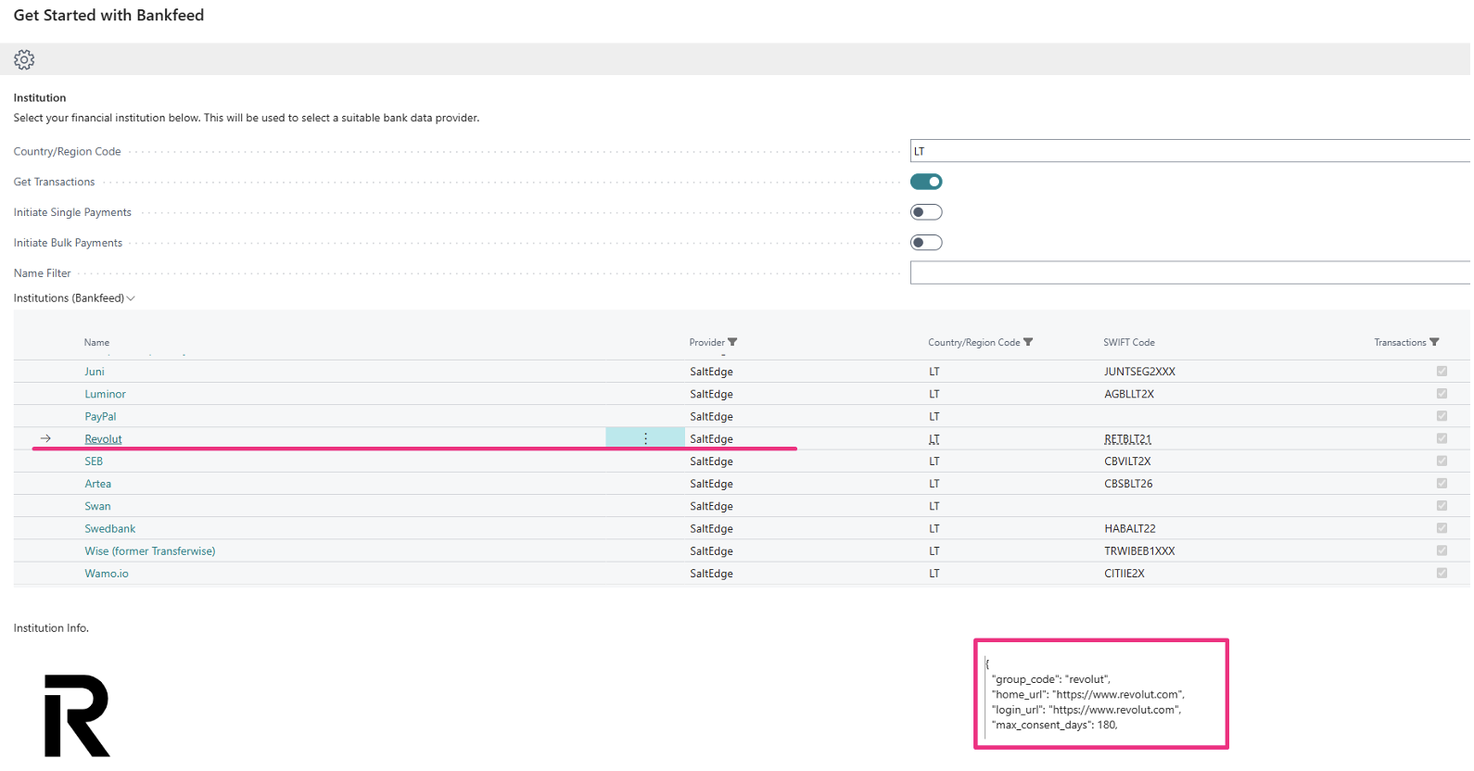Open the PayPal institution link
The width and height of the screenshot is (1474, 771).
100,417
